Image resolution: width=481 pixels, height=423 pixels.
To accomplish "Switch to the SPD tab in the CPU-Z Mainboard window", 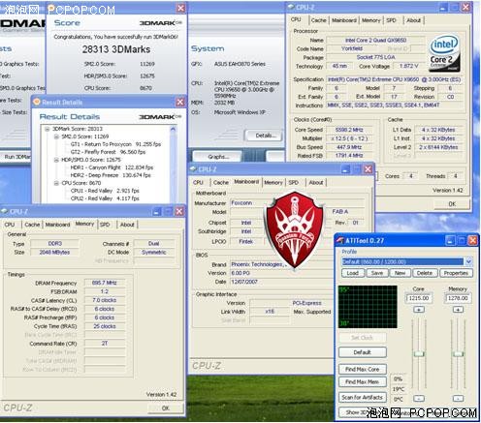I will [294, 182].
